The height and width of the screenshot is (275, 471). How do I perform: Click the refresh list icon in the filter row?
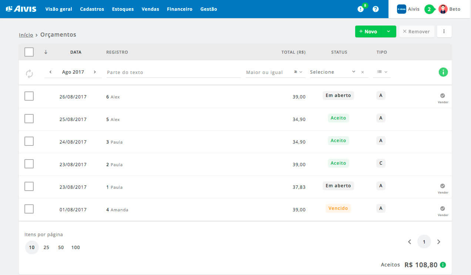coord(29,74)
